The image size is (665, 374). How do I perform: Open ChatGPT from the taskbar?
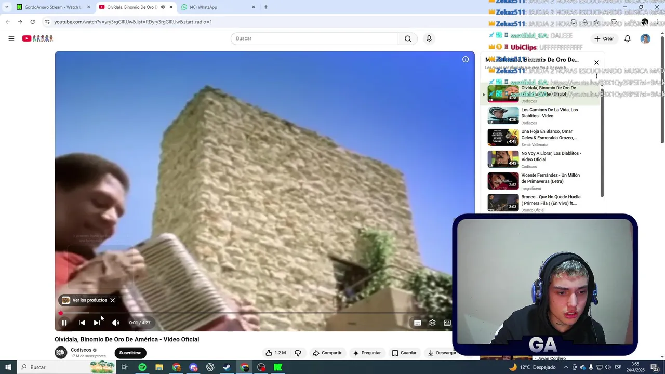pyautogui.click(x=210, y=367)
